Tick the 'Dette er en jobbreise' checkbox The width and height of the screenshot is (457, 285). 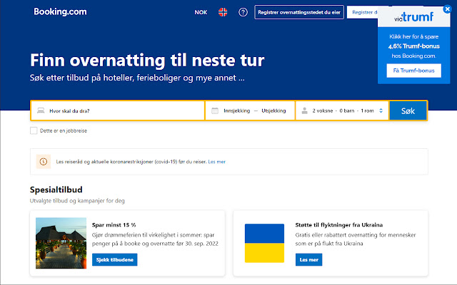(x=34, y=130)
